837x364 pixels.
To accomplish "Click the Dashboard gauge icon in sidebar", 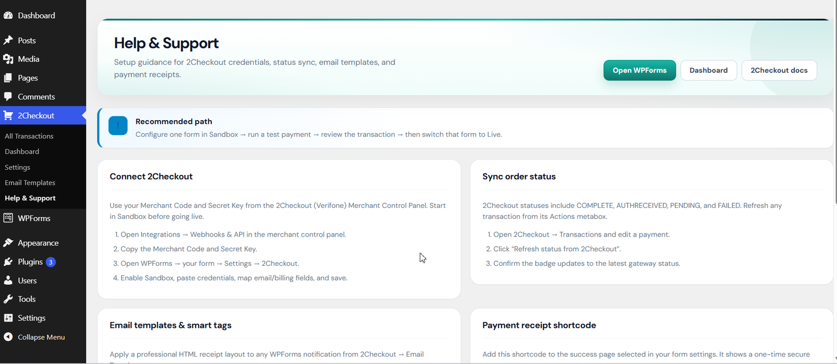I will click(8, 16).
